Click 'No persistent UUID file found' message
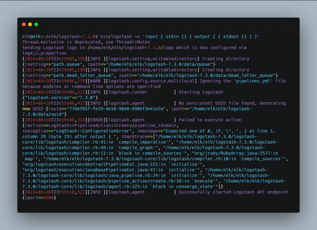 pyautogui.click(x=216, y=103)
